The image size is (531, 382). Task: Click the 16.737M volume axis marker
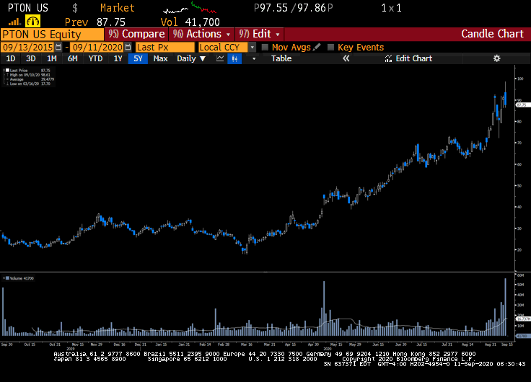click(523, 319)
